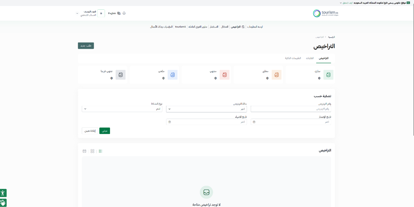Open the تاريخ الإصدار date picker field

tap(291, 122)
